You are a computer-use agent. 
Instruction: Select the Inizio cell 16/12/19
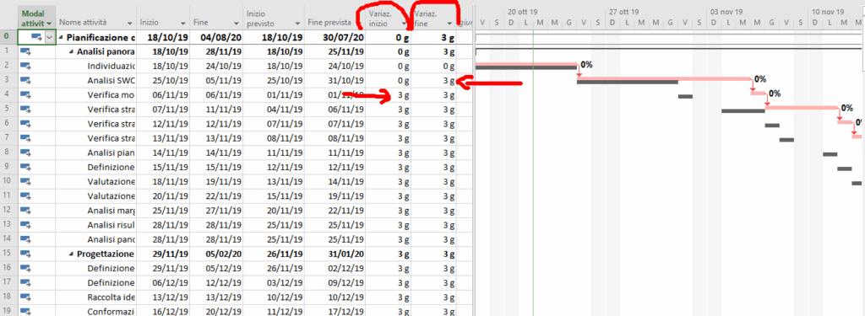tap(163, 312)
